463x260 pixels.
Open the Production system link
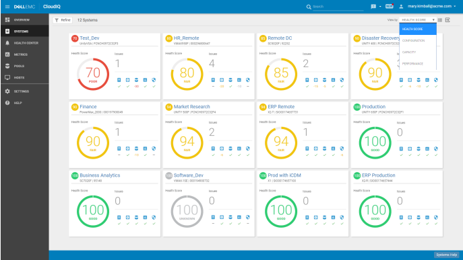tap(373, 107)
